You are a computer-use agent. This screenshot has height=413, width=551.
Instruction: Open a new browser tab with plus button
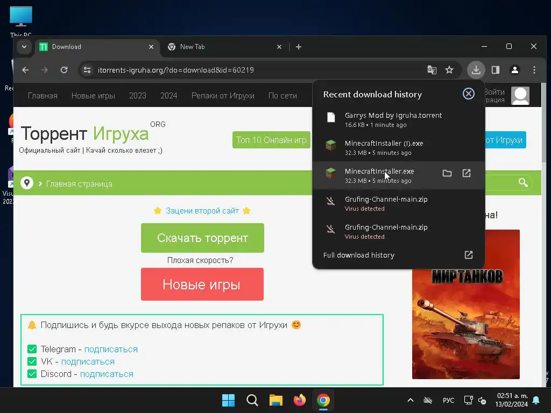point(298,47)
